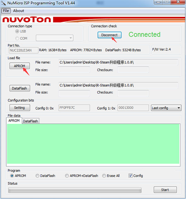The width and height of the screenshot is (186, 199).
Task: Open the File menu
Action: [x=6, y=11]
